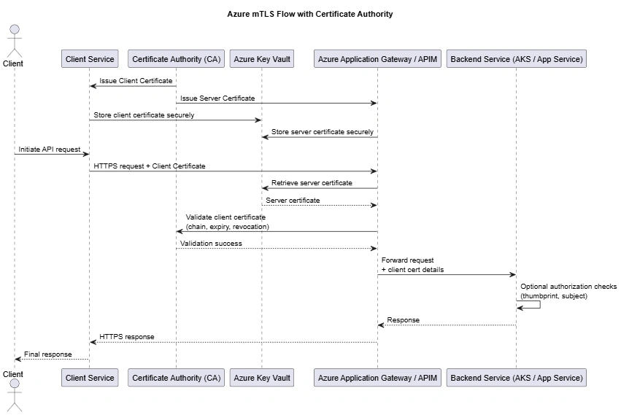Select the bottom Certificate Authority (CA) box
621x415 pixels.
(177, 378)
